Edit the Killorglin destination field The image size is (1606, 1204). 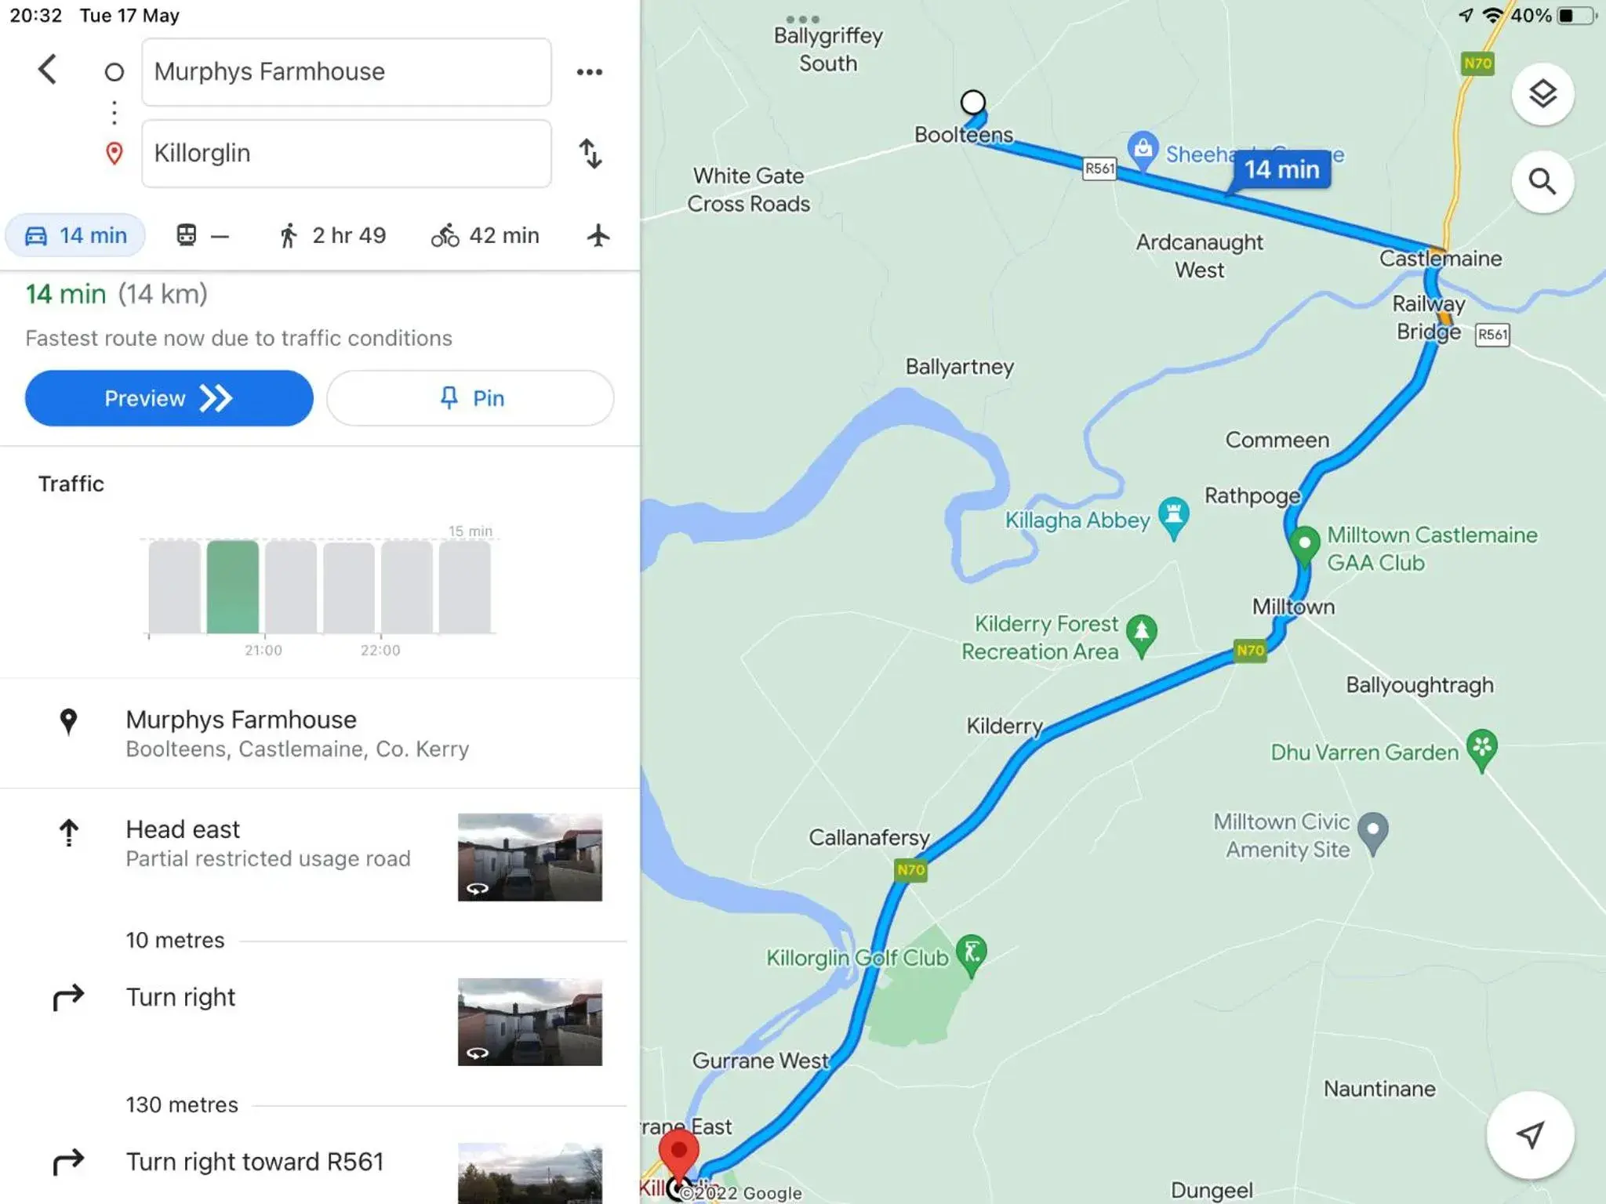pos(346,154)
